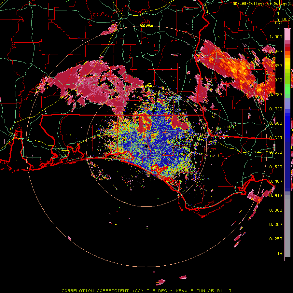Click the 0.307 scale value
Image resolution: width=293 pixels, height=293 pixels.
point(276,225)
